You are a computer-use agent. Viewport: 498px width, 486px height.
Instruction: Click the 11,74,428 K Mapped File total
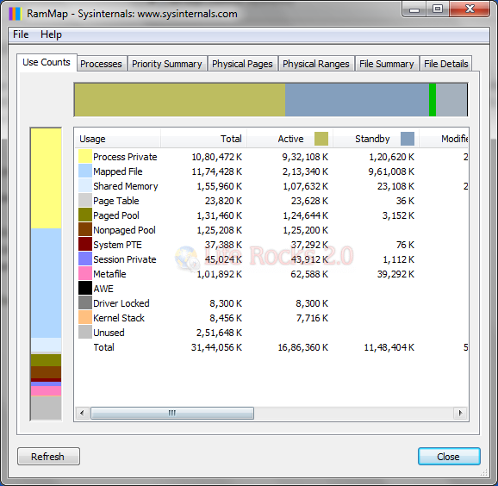pyautogui.click(x=216, y=171)
